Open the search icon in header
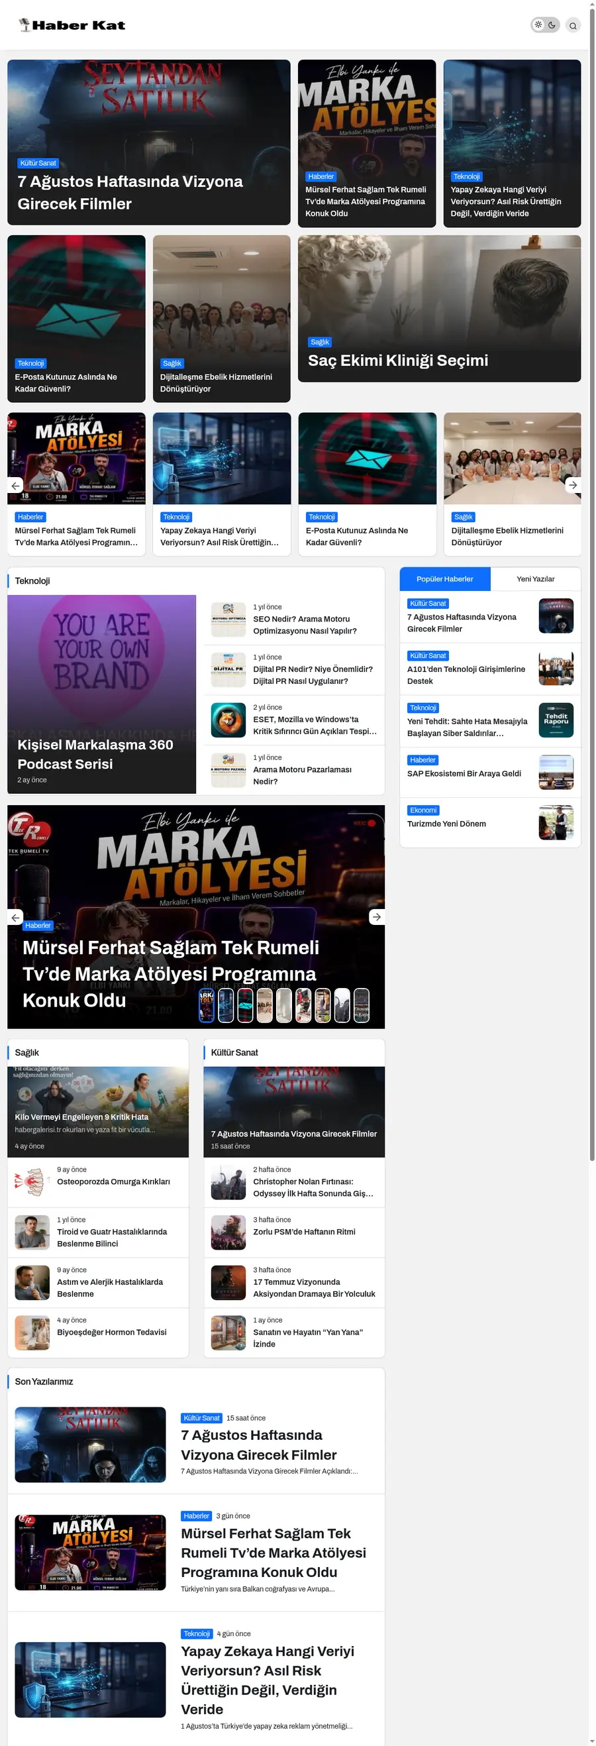Viewport: 596px width, 1746px height. [572, 26]
